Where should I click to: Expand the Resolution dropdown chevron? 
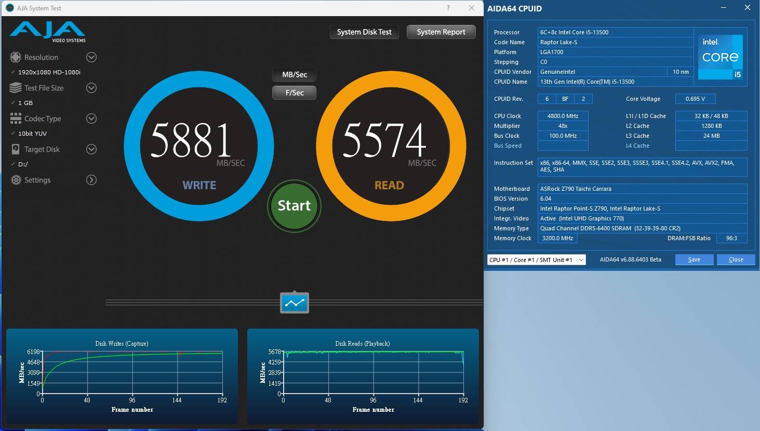point(91,57)
